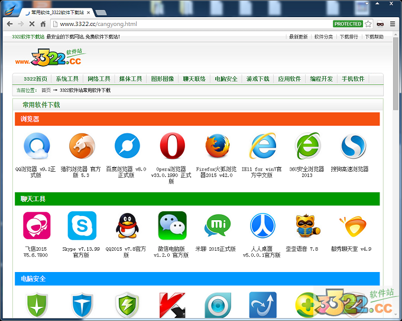Open the 360安全浏览器 2013 icon
The height and width of the screenshot is (321, 402).
point(307,146)
